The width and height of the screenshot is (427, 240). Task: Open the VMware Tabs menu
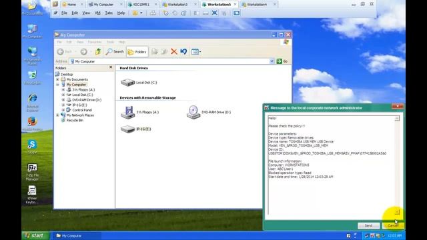pyautogui.click(x=109, y=13)
